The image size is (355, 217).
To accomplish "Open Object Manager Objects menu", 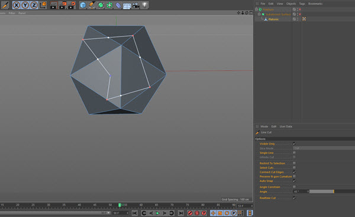I will tap(291, 4).
